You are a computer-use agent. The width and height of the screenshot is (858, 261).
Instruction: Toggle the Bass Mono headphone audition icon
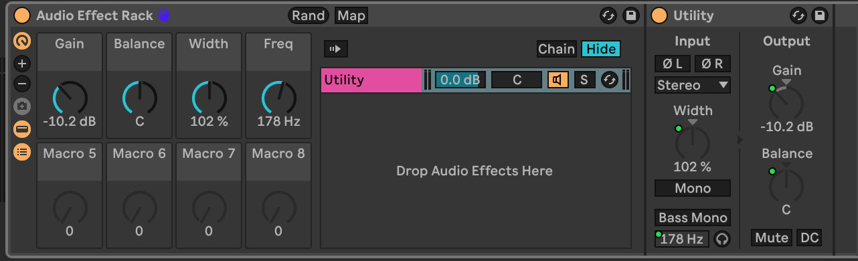pos(721,239)
